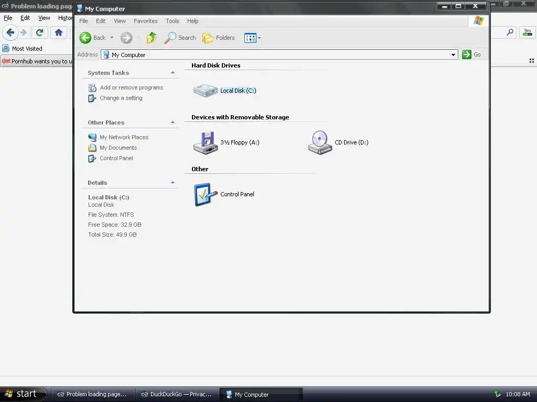
Task: Open browser Edit menu
Action: pyautogui.click(x=25, y=18)
